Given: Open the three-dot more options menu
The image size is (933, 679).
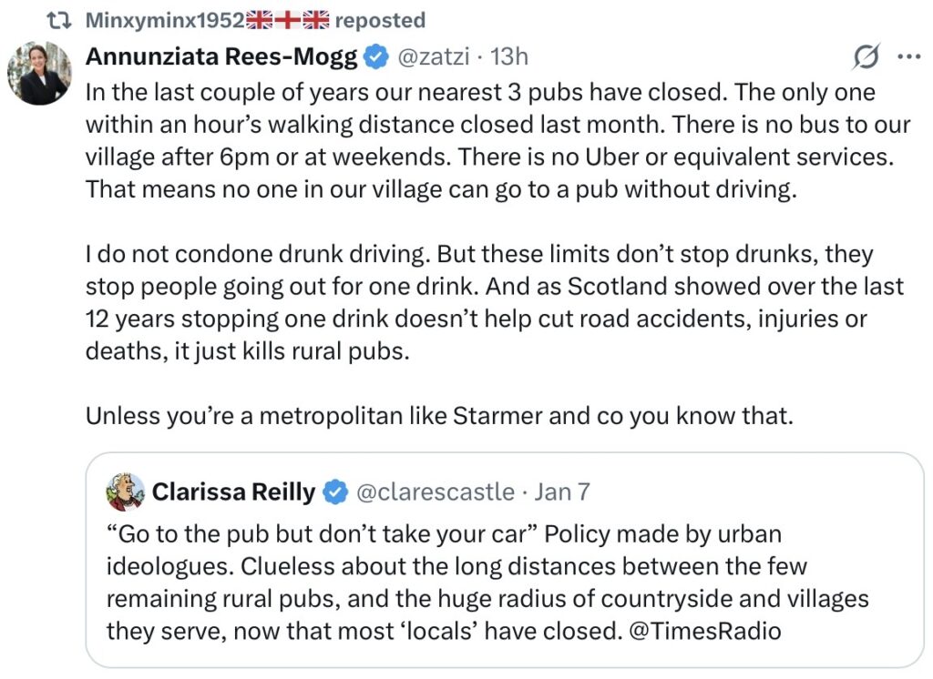Looking at the screenshot, I should pos(909,56).
